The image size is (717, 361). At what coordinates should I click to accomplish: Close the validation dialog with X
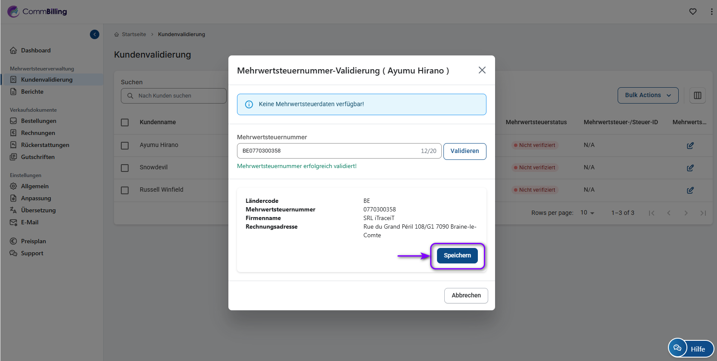(x=482, y=70)
